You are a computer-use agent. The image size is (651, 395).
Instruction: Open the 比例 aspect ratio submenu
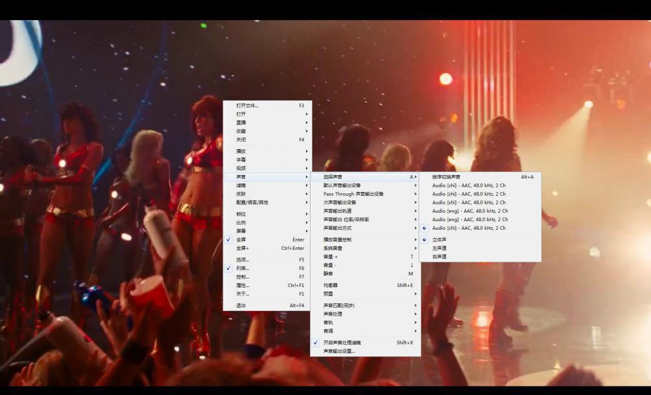tap(268, 223)
